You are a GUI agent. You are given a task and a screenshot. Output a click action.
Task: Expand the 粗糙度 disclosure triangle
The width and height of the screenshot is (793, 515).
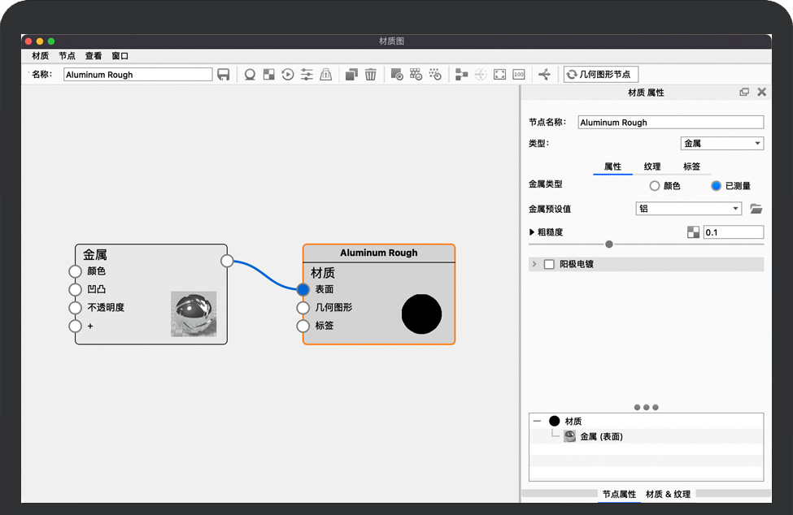click(533, 232)
